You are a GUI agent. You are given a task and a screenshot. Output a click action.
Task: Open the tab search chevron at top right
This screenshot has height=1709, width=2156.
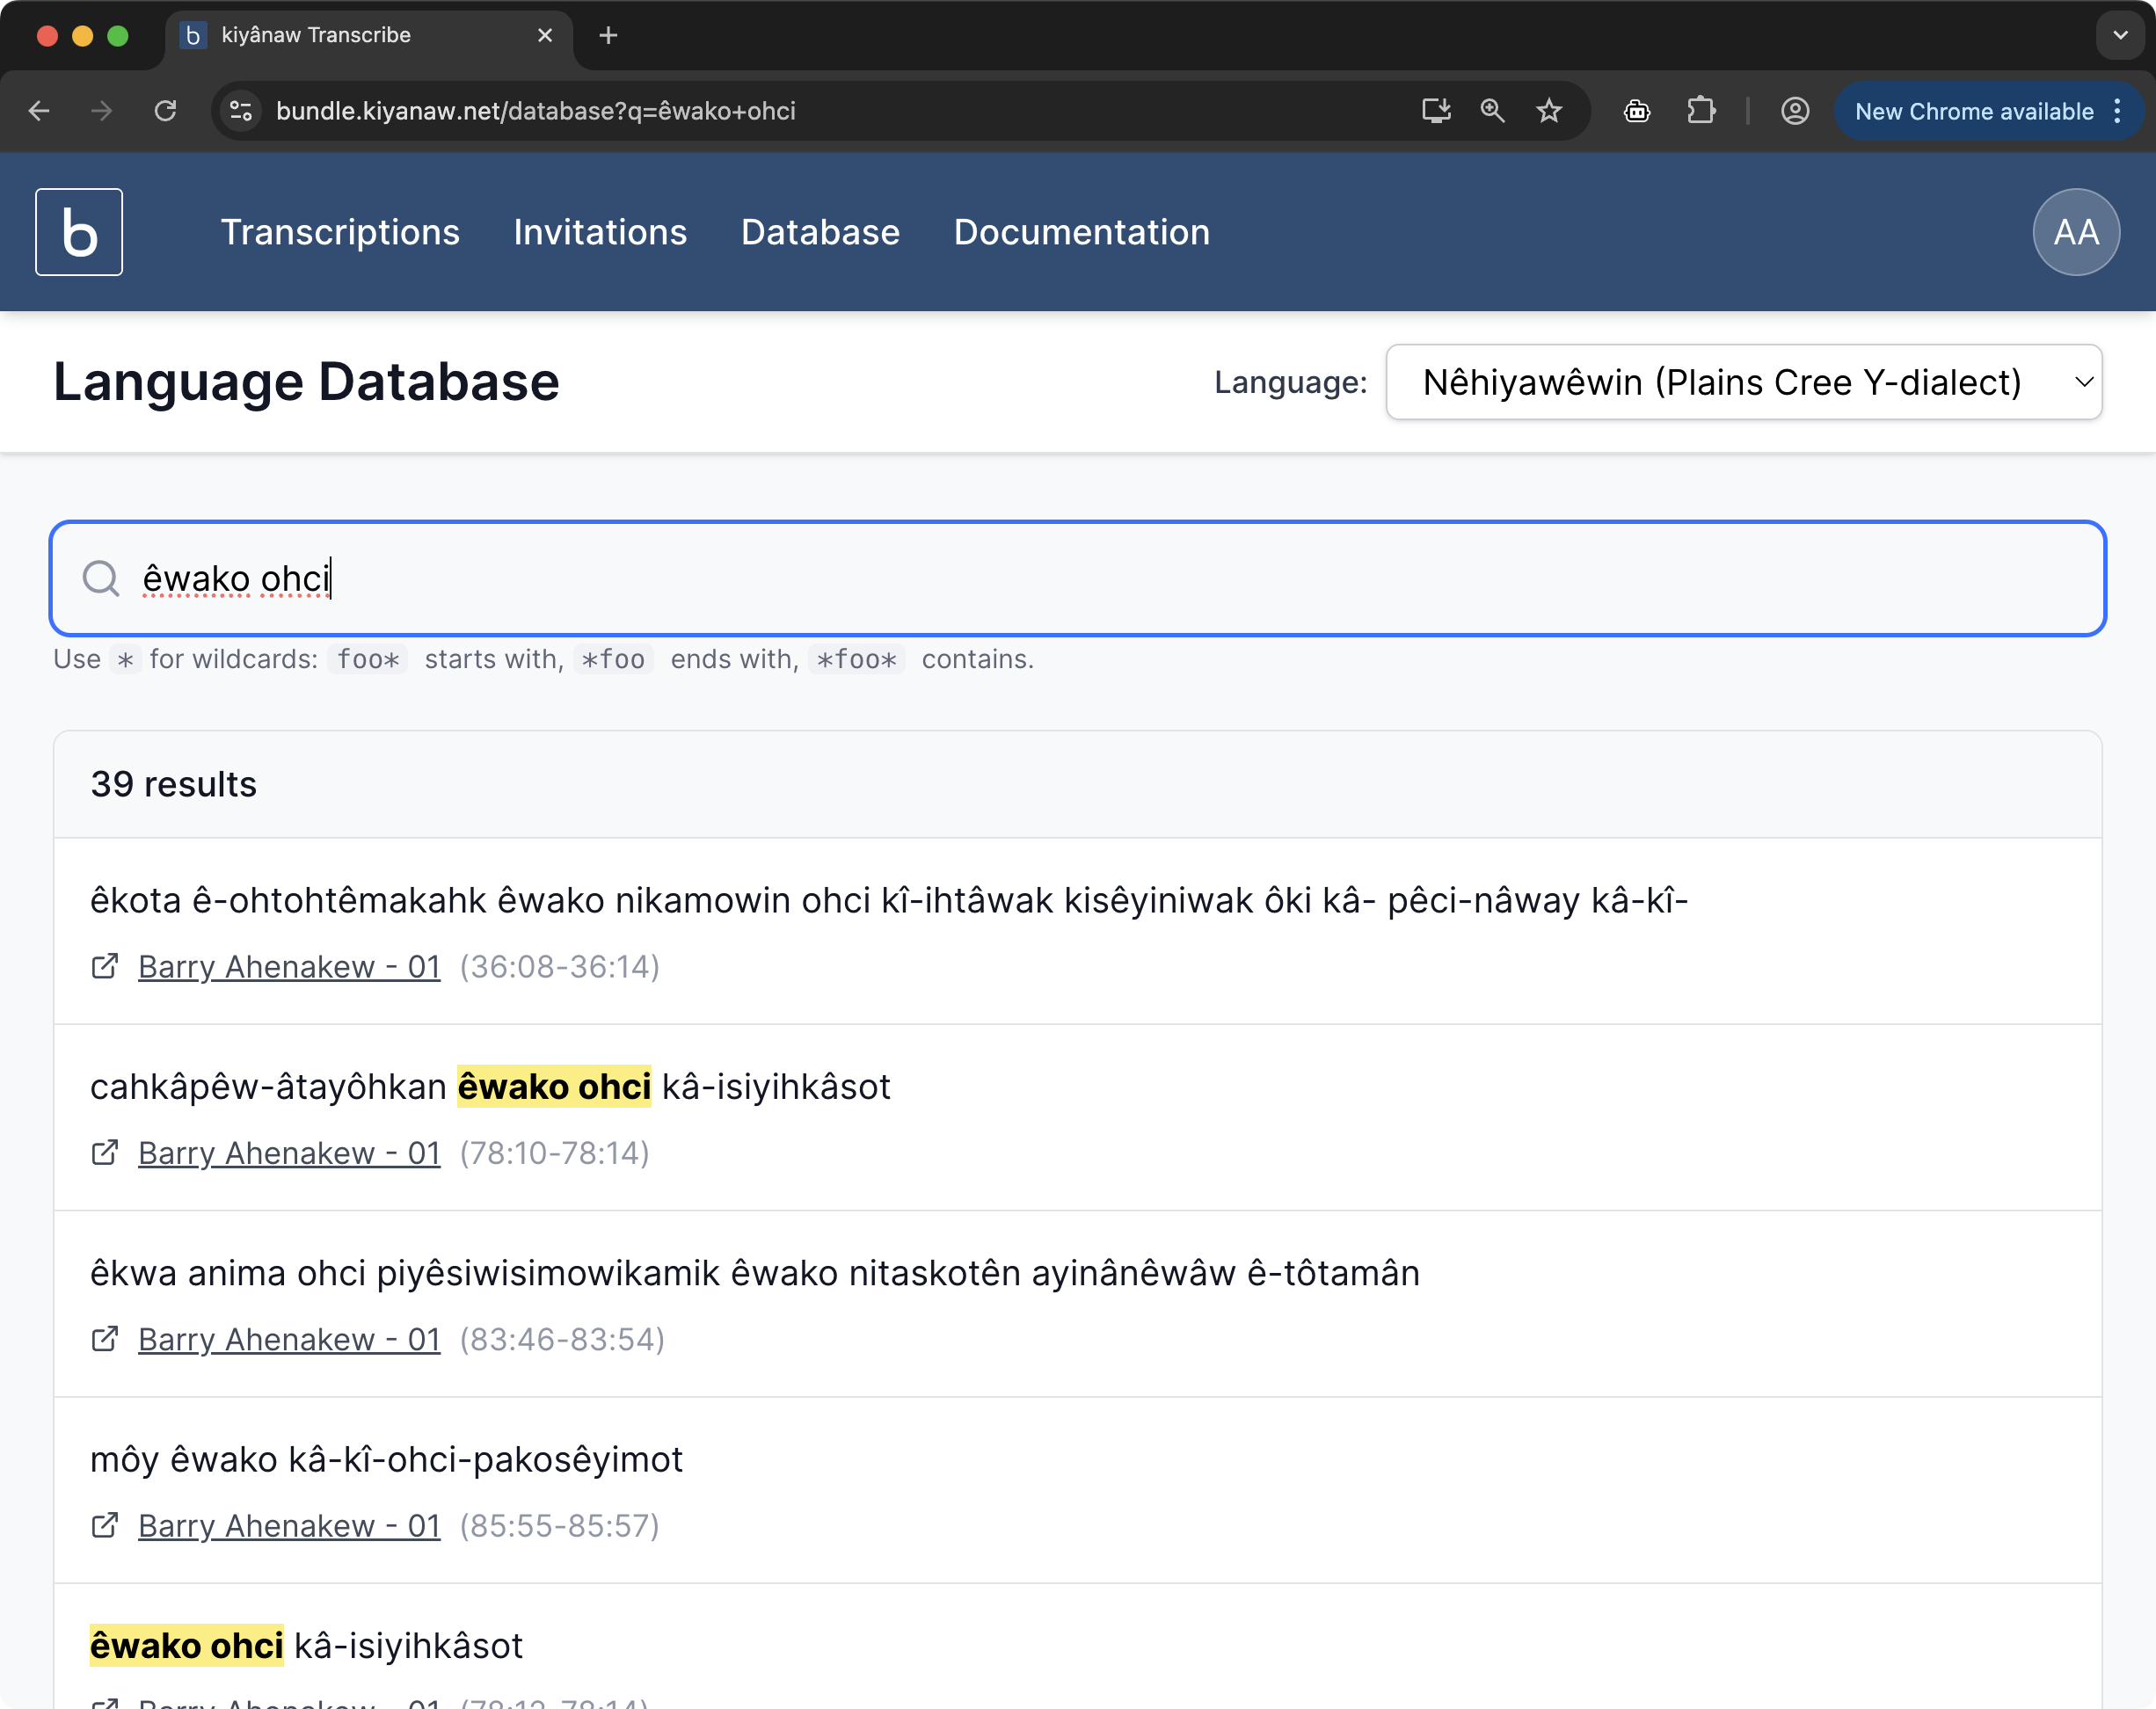pyautogui.click(x=2119, y=35)
